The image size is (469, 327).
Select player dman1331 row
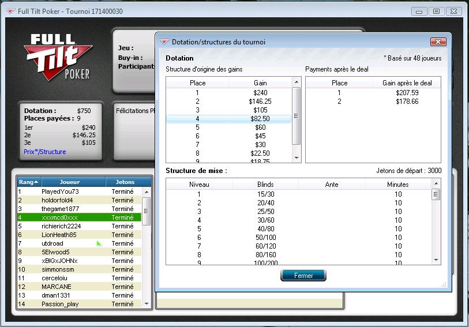(x=79, y=296)
